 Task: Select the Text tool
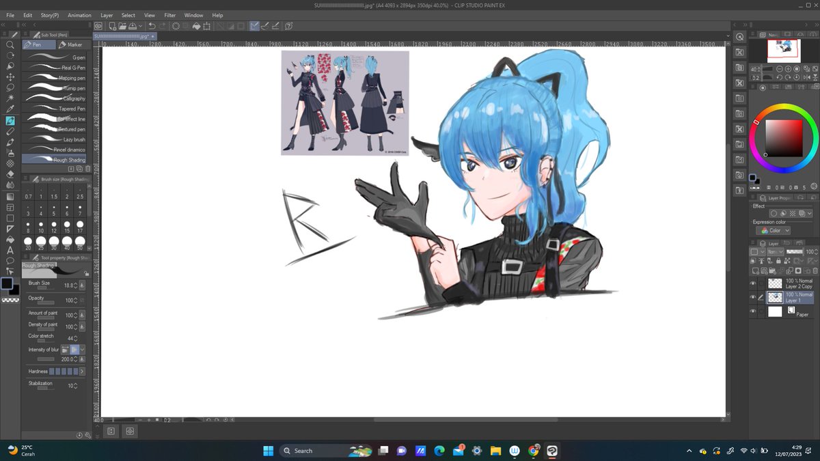point(10,250)
